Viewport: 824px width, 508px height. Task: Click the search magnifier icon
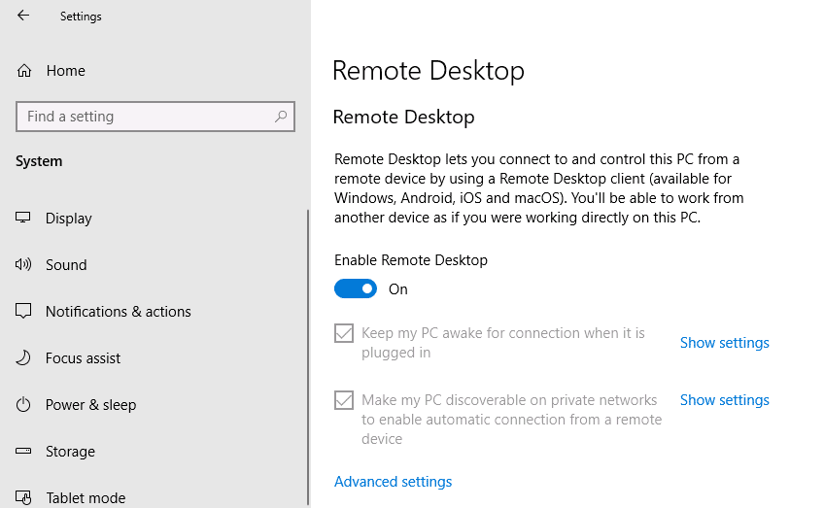point(281,117)
